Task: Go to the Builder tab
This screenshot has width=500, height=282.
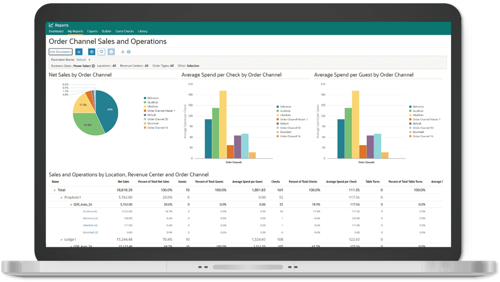Action: [106, 31]
